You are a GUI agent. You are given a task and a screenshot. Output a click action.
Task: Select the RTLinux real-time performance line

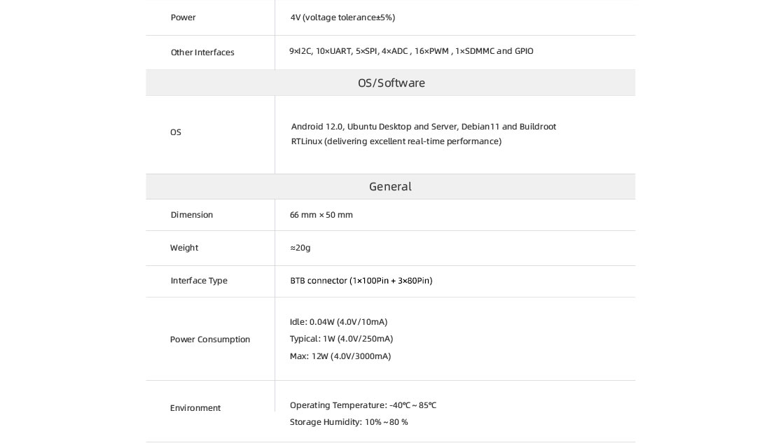click(x=396, y=141)
